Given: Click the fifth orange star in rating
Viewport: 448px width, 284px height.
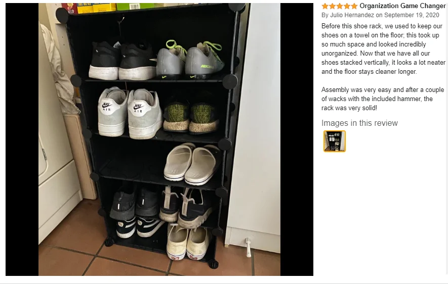Looking at the screenshot, I should coord(354,6).
